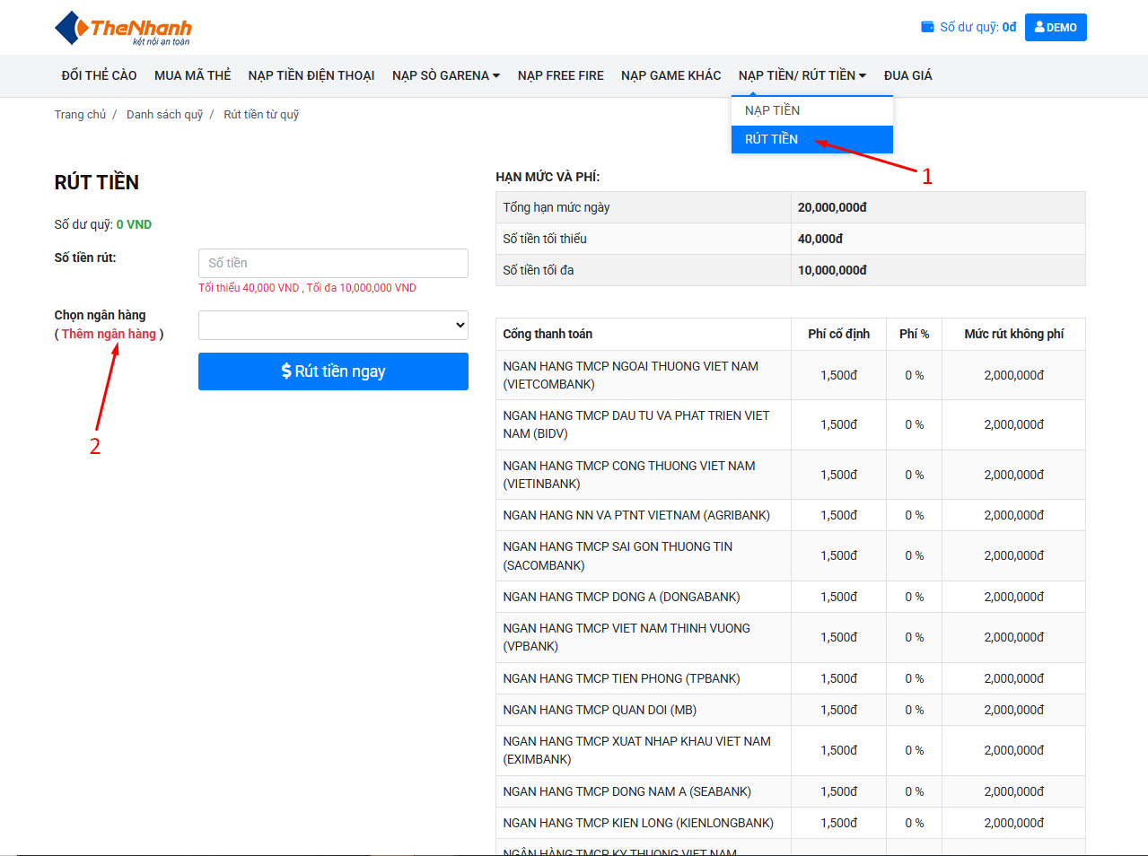This screenshot has width=1148, height=856.
Task: Select the VPBANK row name
Action: (627, 637)
